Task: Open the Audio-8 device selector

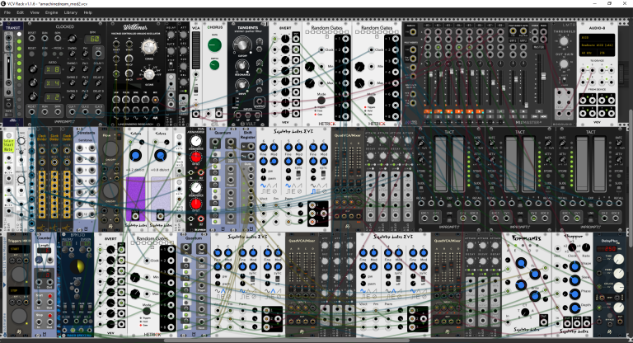Action: [597, 45]
